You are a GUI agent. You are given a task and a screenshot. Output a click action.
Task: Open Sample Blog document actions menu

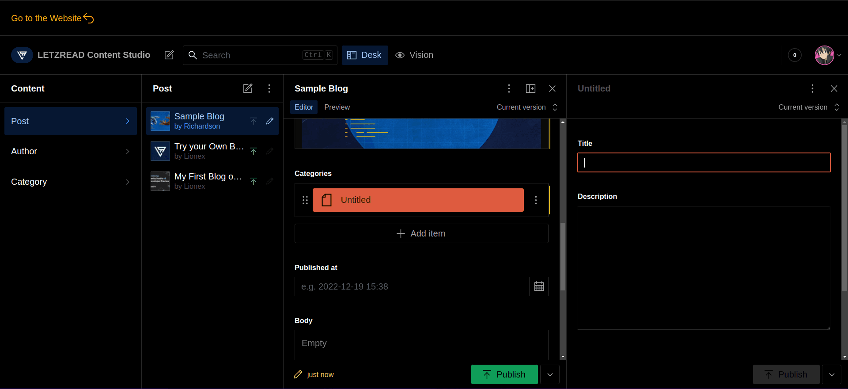point(509,88)
